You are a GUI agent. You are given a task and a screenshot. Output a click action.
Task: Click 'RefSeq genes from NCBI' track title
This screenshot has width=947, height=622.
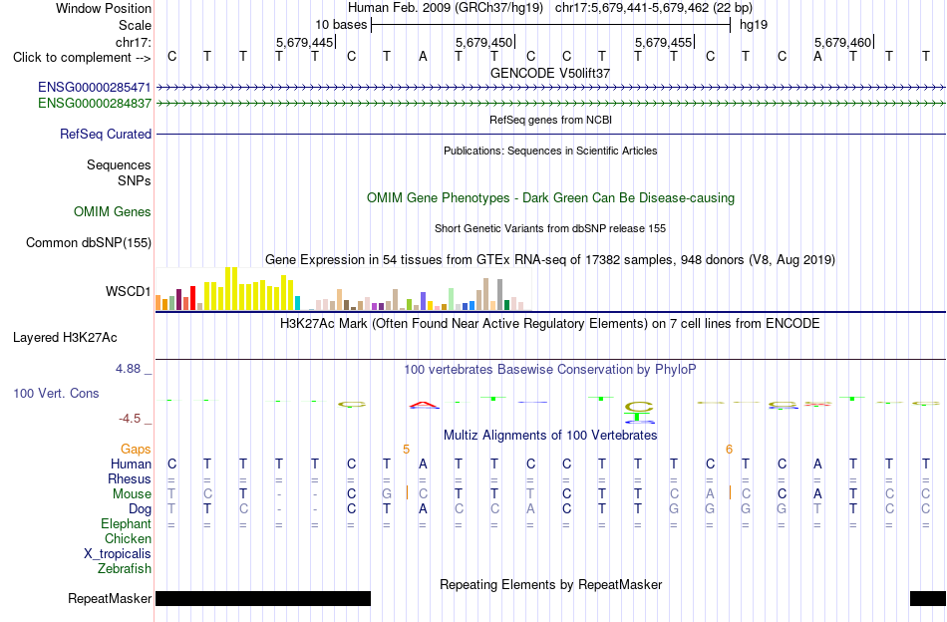coord(550,121)
